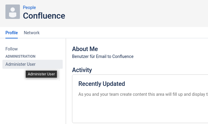Follow this user via the sidebar link

(x=12, y=49)
